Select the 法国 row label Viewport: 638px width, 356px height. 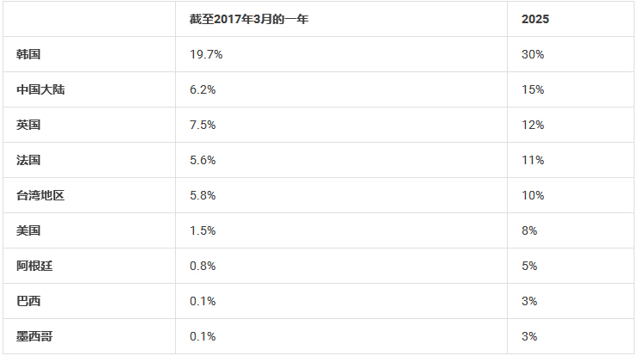28,160
